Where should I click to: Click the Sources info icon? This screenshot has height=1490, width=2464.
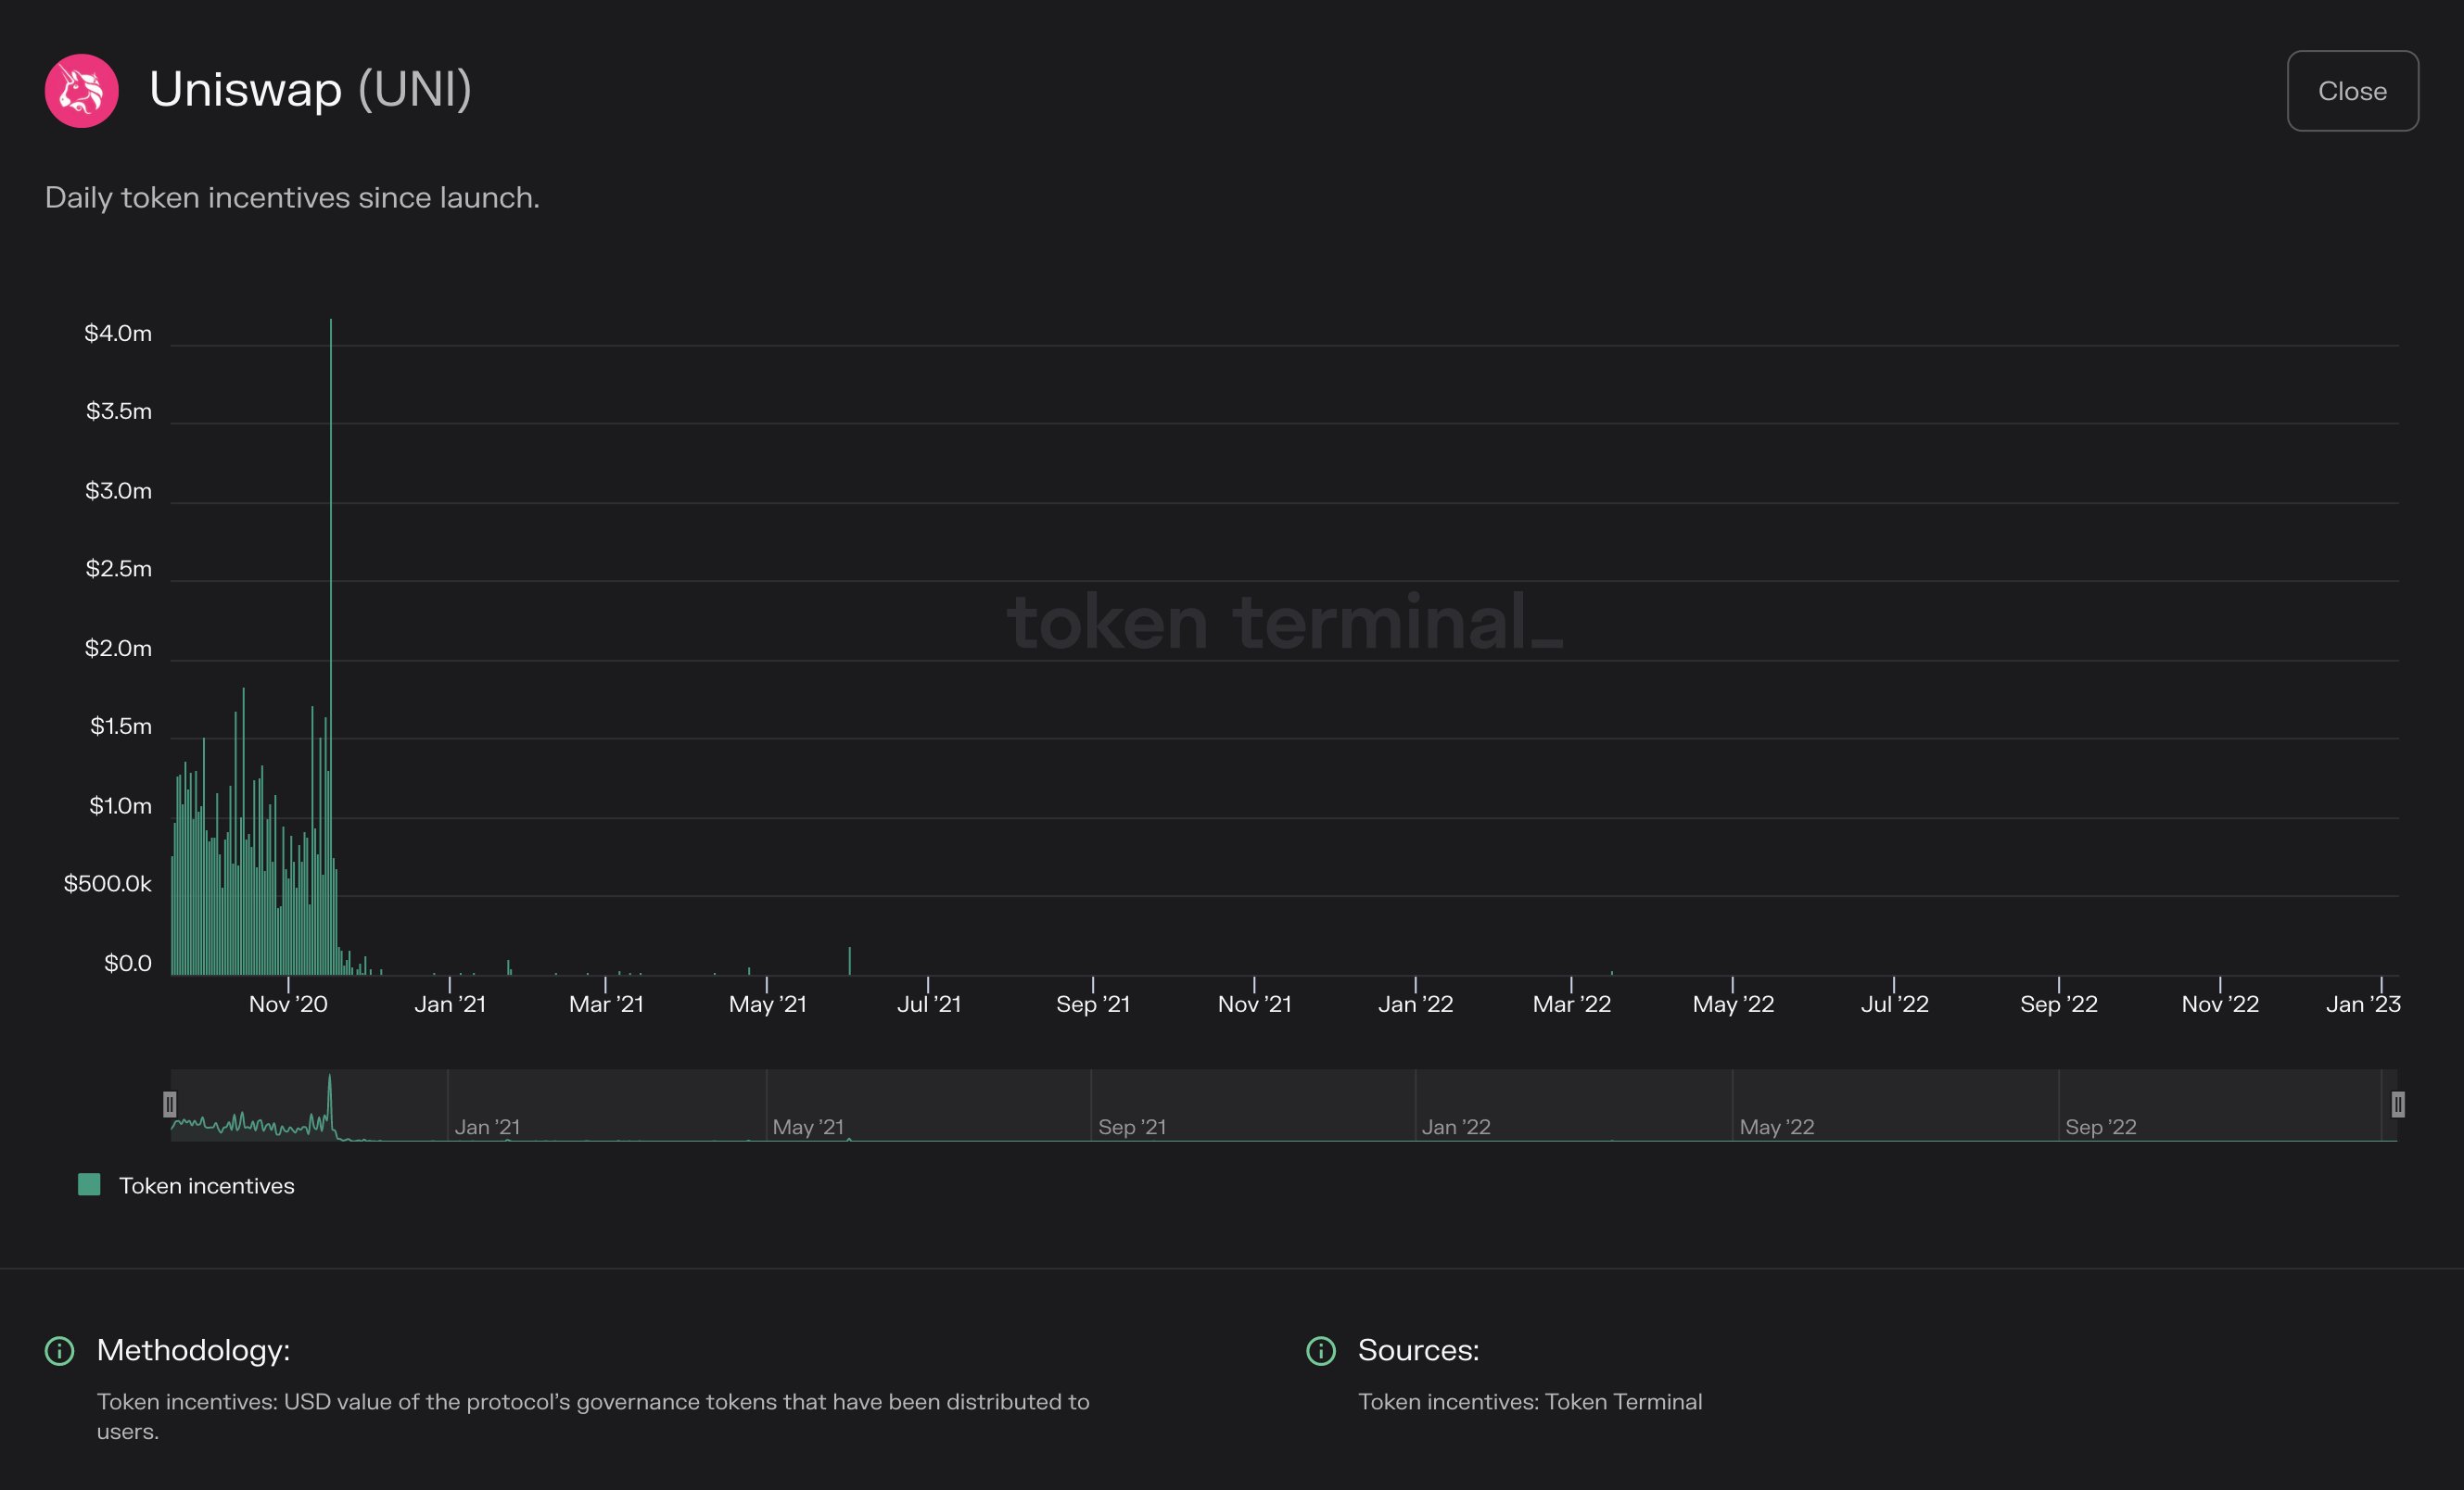click(1321, 1351)
